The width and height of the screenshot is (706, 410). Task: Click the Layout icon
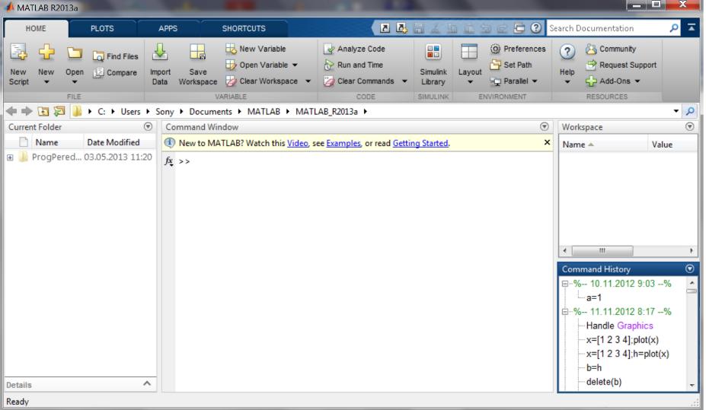pyautogui.click(x=469, y=52)
